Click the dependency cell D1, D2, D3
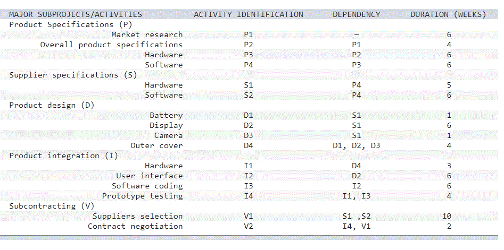504x250 pixels. 357,145
